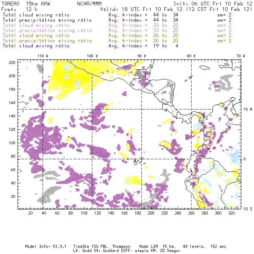Click the "Tiedtke YSU PBL" footer text

[90, 246]
